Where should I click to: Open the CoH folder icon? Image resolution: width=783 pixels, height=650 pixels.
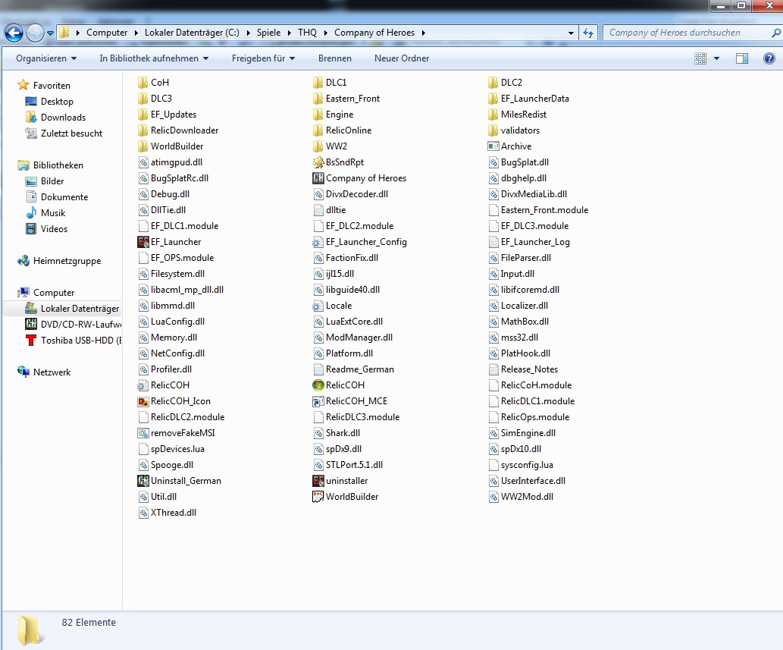(x=143, y=83)
